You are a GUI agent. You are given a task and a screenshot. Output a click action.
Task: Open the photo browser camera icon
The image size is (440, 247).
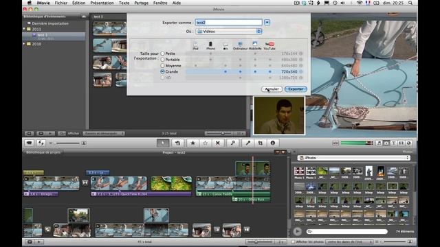[386, 143]
